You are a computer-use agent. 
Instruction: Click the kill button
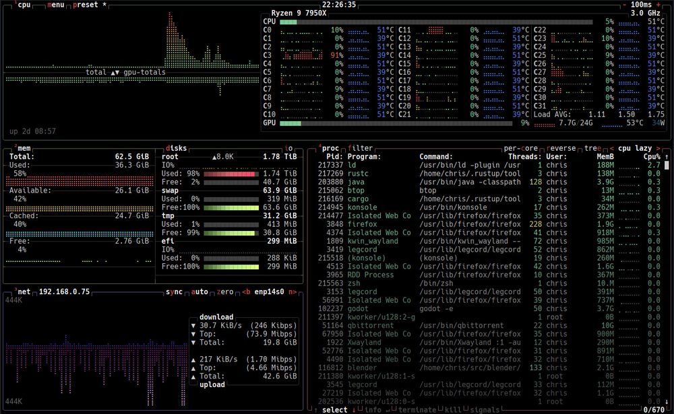[453, 410]
